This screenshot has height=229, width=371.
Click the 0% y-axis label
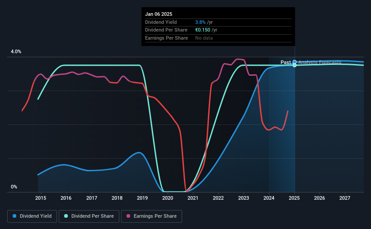pyautogui.click(x=14, y=187)
